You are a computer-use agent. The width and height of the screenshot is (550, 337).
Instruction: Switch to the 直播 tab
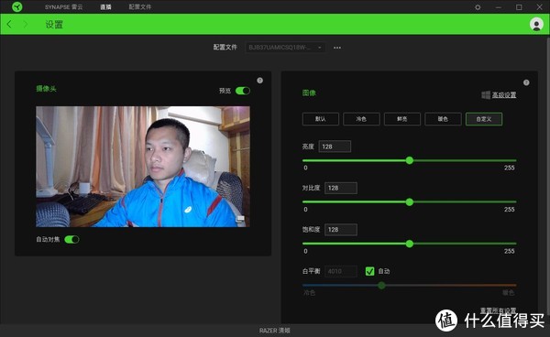pos(105,7)
